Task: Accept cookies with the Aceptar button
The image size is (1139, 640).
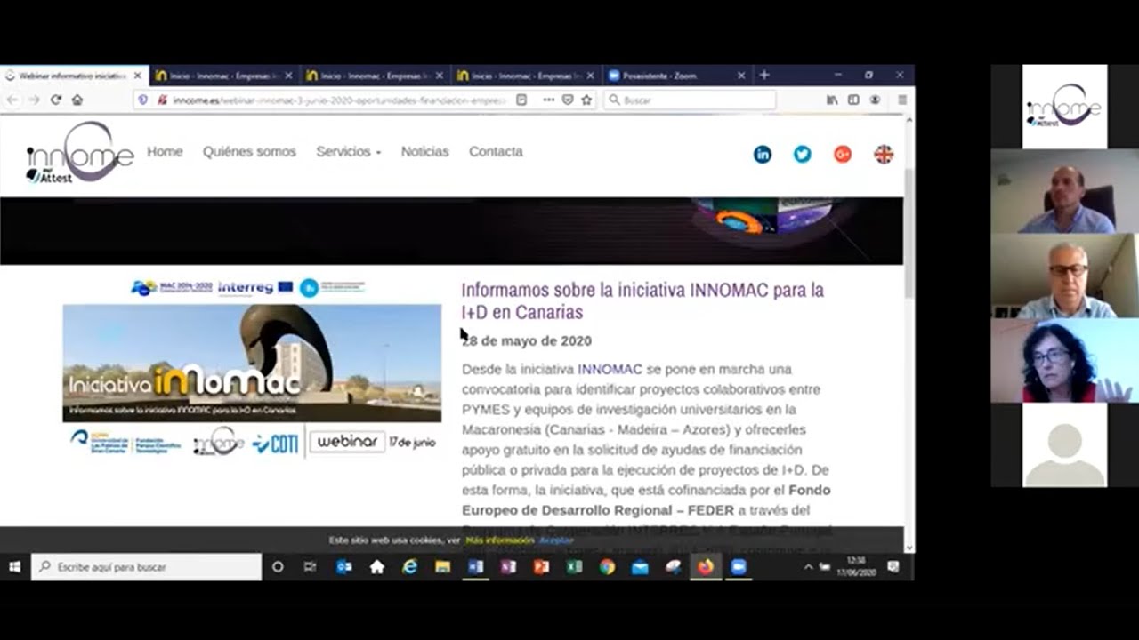Action: point(556,540)
